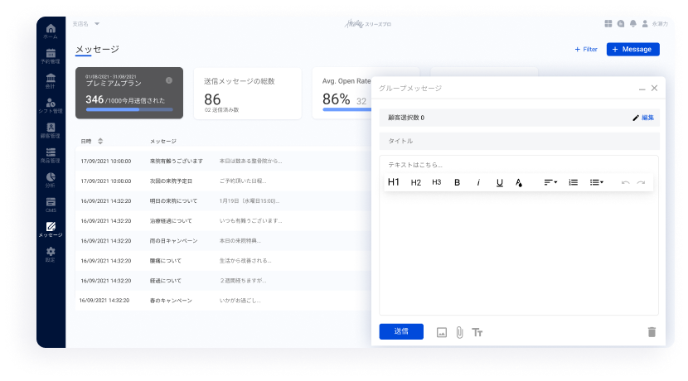Click the 送信 send button
The image size is (688, 381).
[401, 331]
